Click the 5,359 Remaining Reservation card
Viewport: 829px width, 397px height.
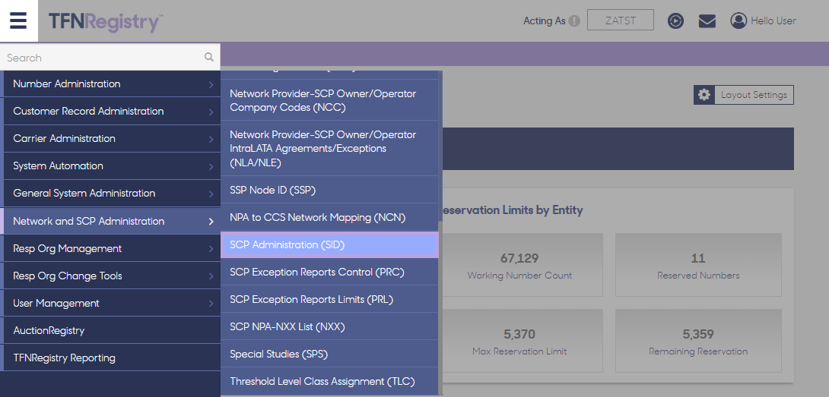(x=698, y=341)
